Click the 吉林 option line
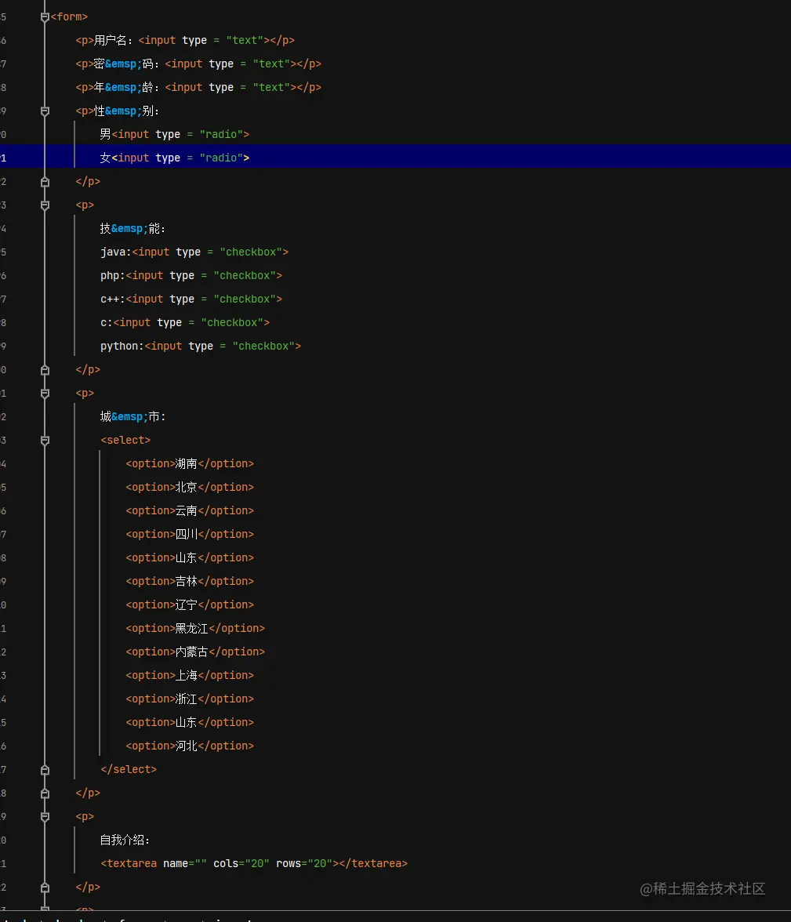Image resolution: width=791 pixels, height=922 pixels. (x=190, y=582)
